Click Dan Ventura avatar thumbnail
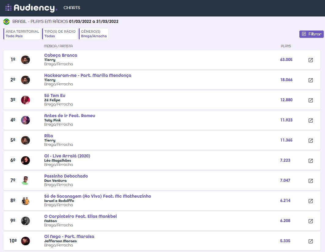The width and height of the screenshot is (325, 252). 26,181
